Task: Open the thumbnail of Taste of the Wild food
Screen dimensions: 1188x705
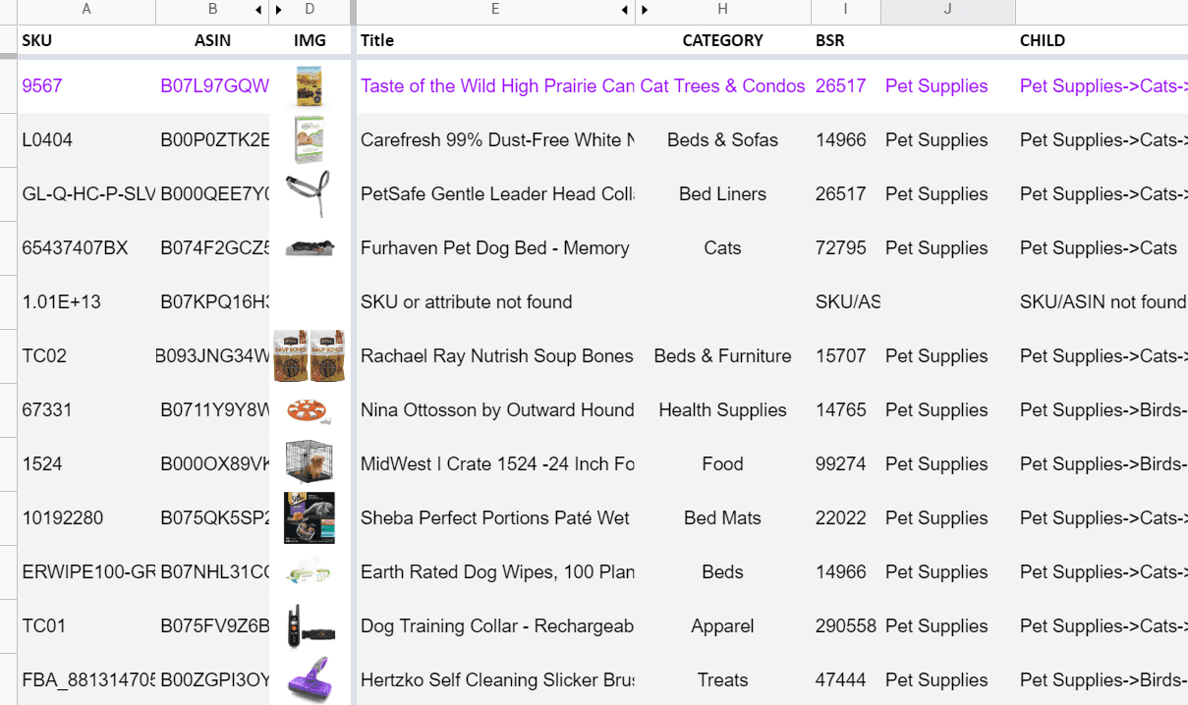Action: tap(311, 85)
